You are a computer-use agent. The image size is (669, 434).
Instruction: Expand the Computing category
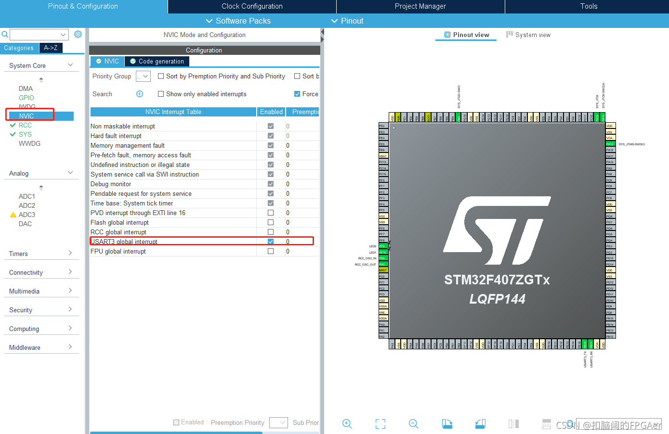(70, 328)
